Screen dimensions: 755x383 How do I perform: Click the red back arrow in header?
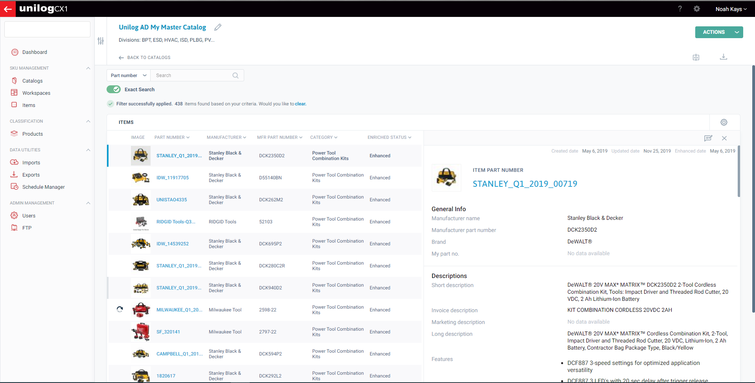pos(8,9)
